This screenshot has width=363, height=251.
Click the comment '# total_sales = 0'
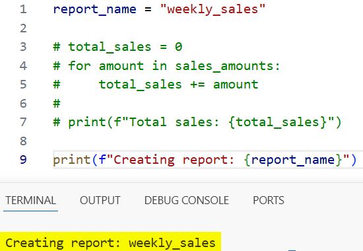tap(117, 47)
